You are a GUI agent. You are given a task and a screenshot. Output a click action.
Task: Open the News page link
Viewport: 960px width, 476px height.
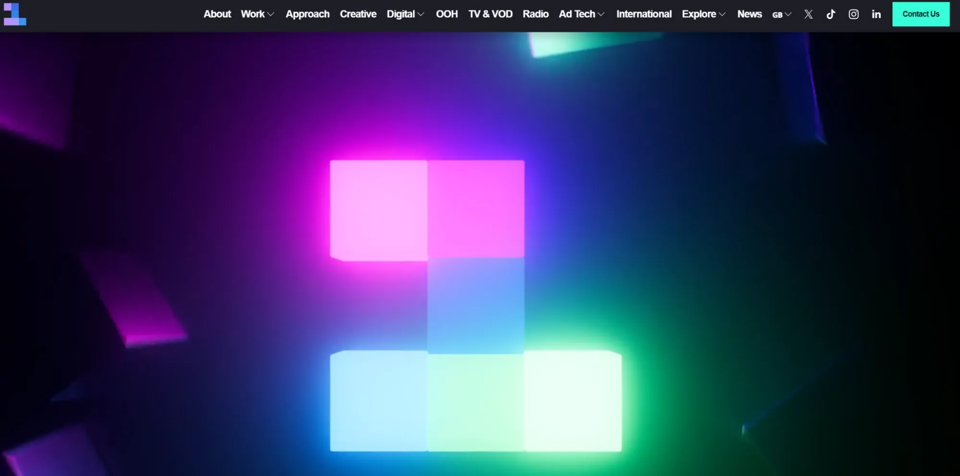pyautogui.click(x=749, y=14)
